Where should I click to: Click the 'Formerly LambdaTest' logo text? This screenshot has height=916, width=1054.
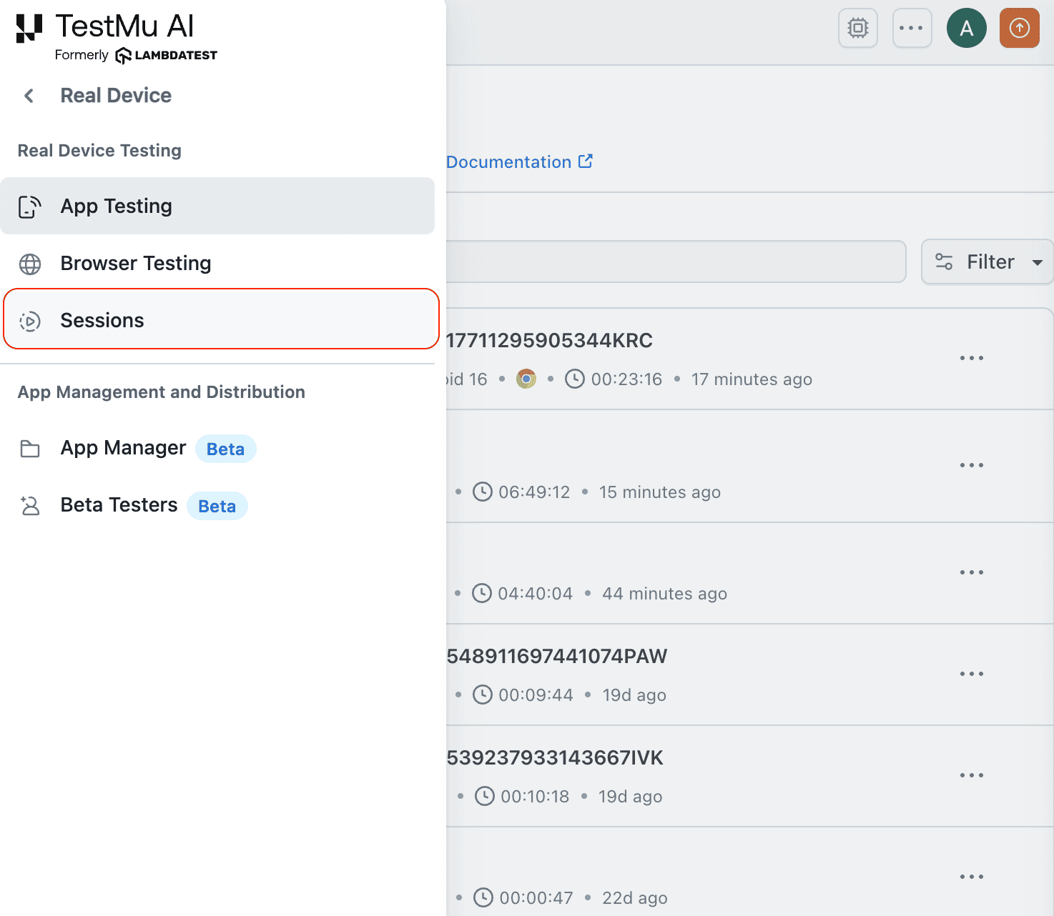tap(136, 55)
